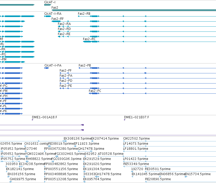This screenshot has height=183, width=216.
Task: Select the EK095764.5prime EST label
Action: (97, 179)
